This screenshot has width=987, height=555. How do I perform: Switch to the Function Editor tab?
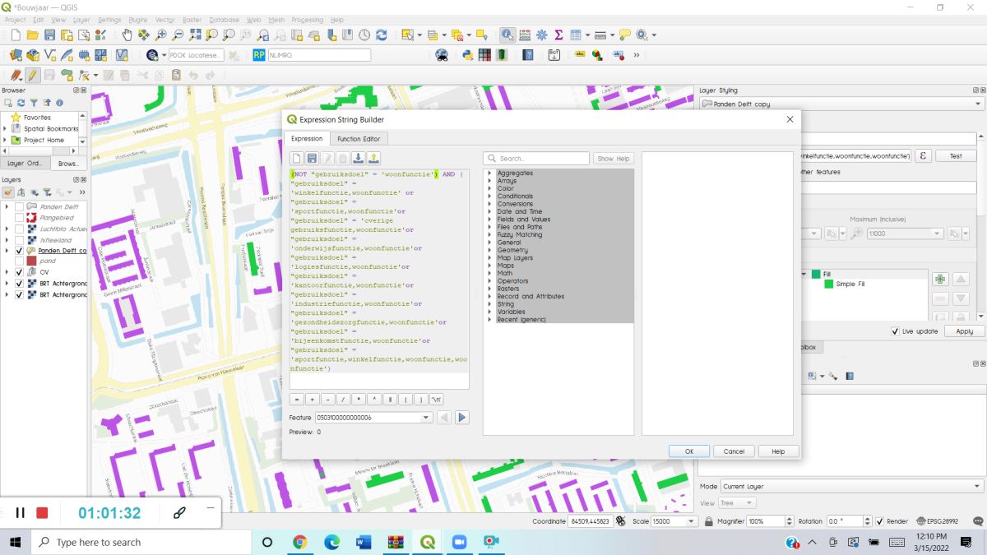pos(359,139)
